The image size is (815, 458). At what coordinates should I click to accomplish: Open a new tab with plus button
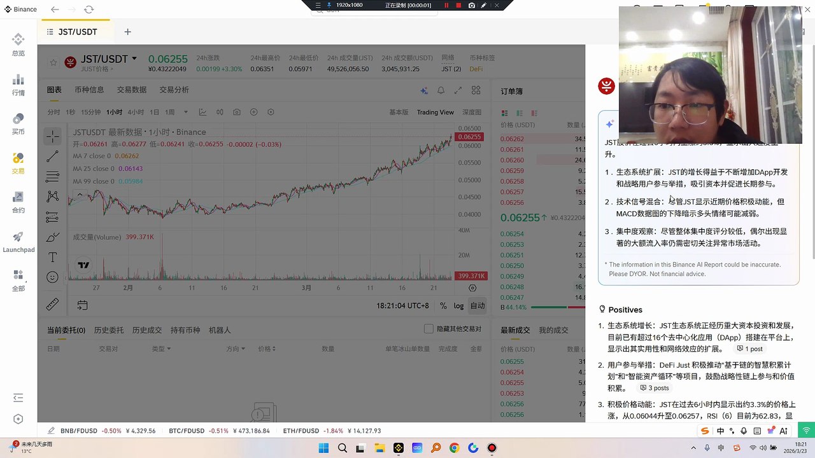tap(127, 32)
